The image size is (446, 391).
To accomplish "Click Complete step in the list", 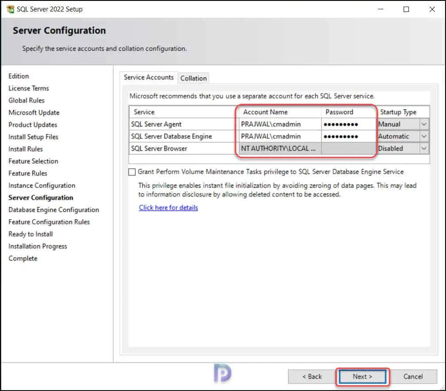I will point(23,258).
